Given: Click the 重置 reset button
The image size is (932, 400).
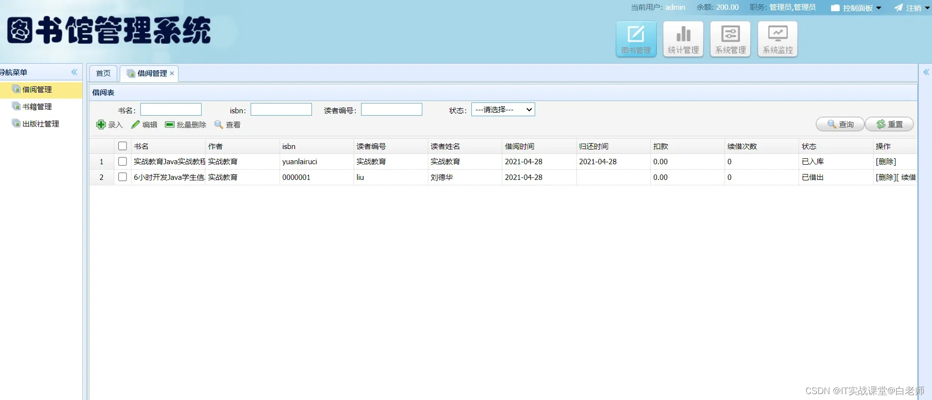Looking at the screenshot, I should tap(889, 124).
